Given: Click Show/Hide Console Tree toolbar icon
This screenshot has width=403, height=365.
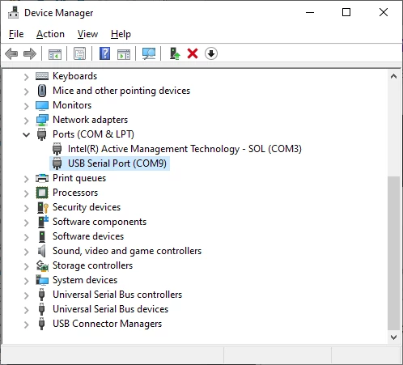Looking at the screenshot, I should coord(55,54).
